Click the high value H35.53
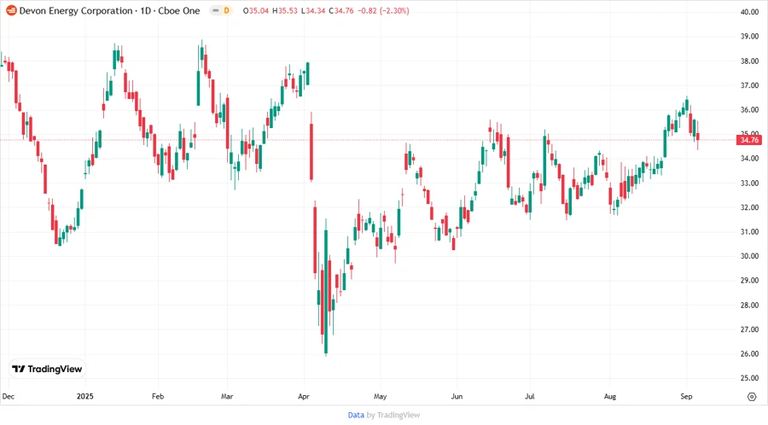 click(284, 10)
